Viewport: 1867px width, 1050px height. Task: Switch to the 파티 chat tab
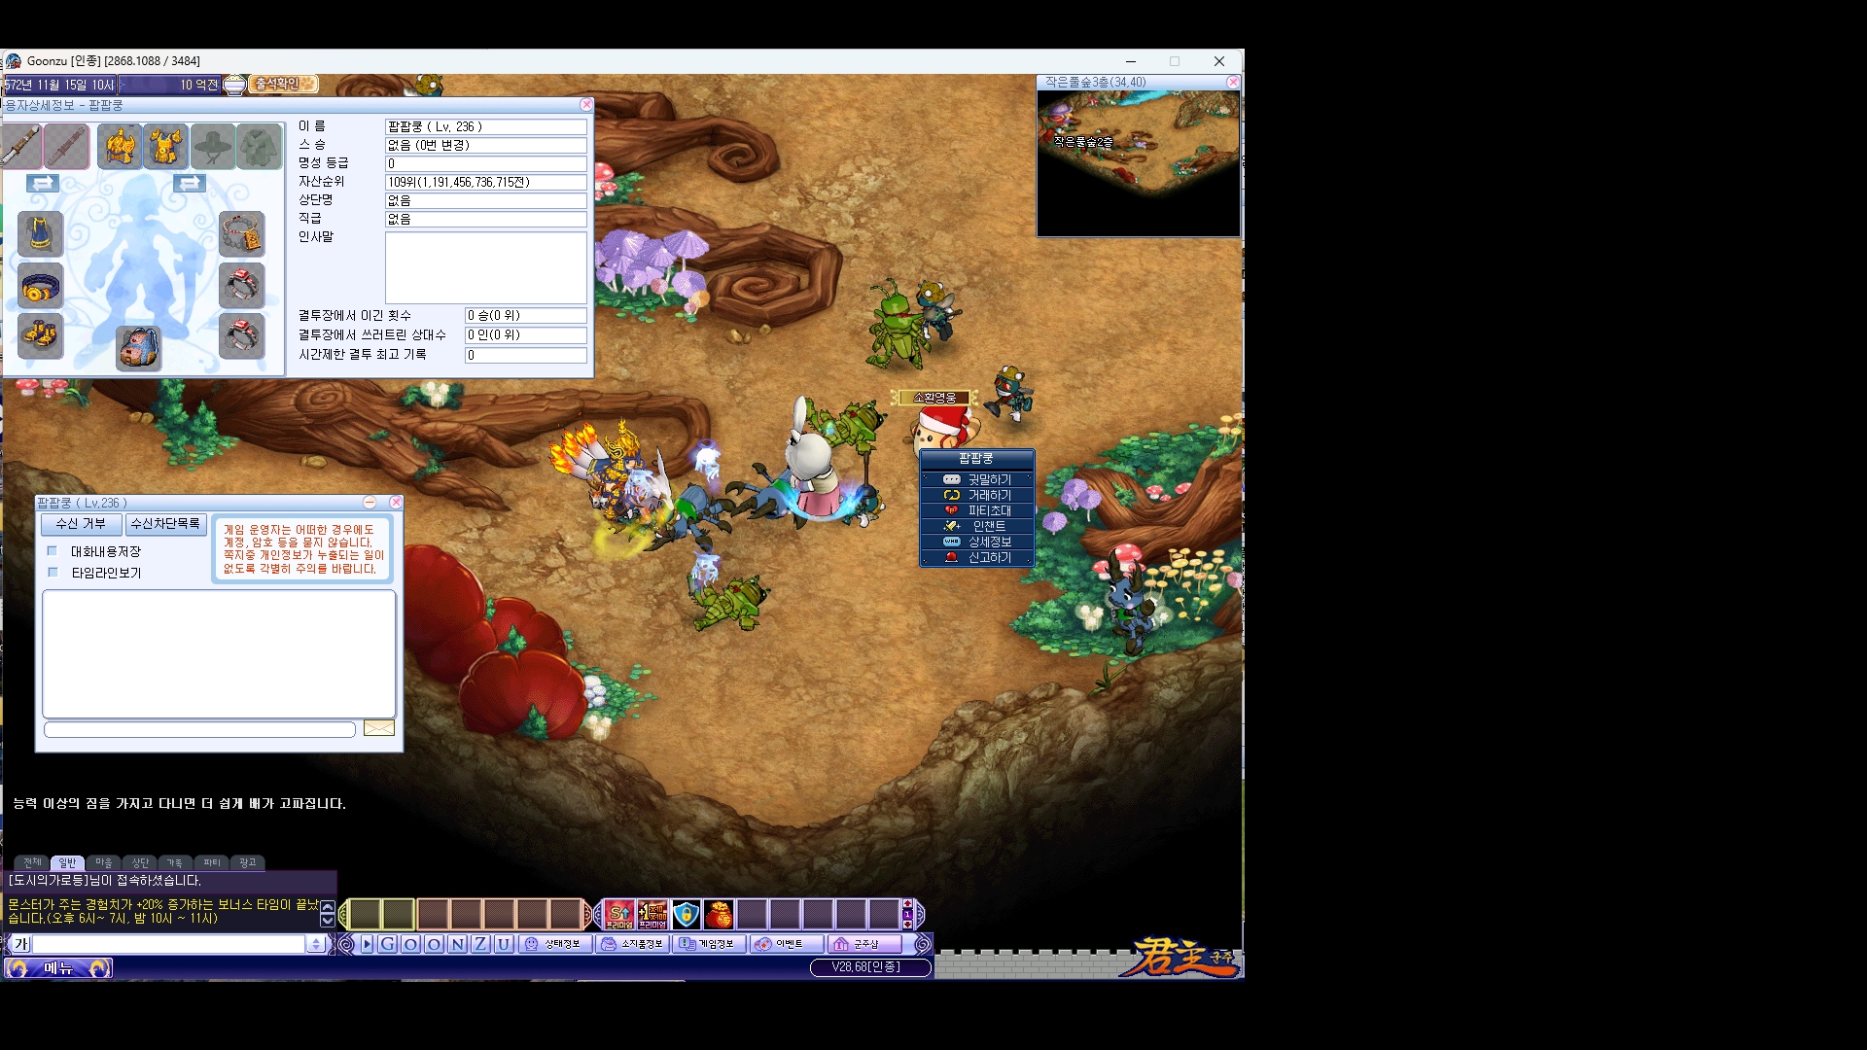(211, 862)
